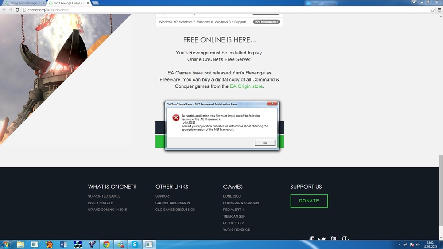Reload the page with the browser refresh icon

pyautogui.click(x=17, y=10)
